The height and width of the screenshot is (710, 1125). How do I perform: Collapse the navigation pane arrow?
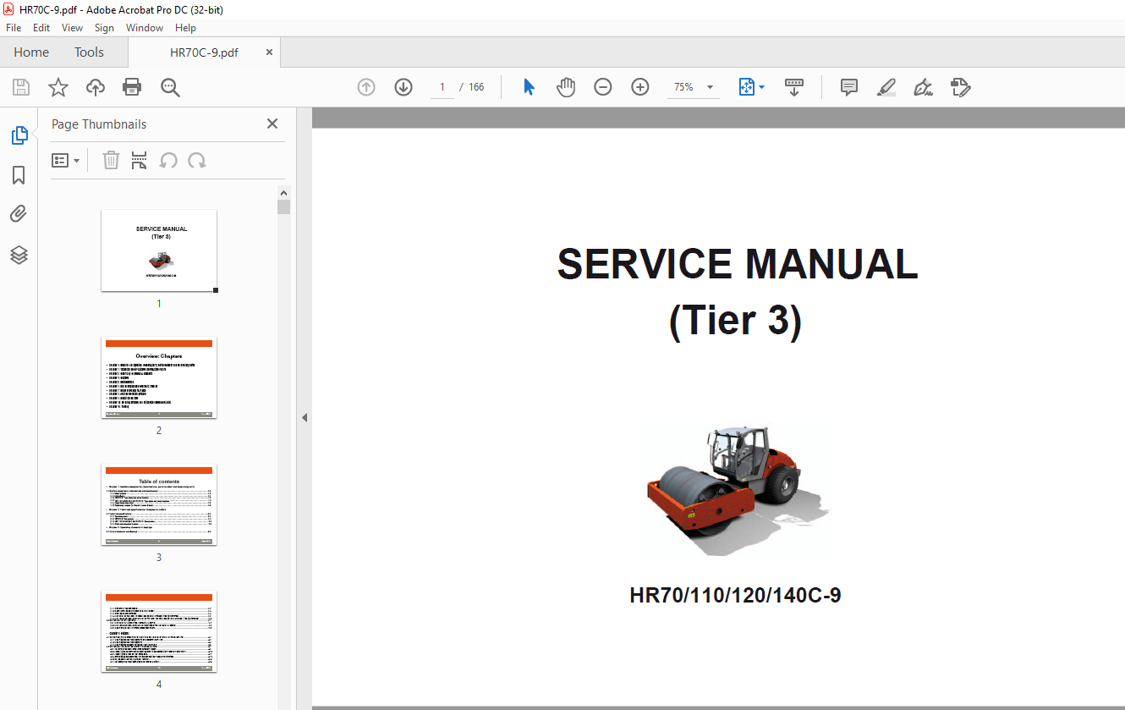click(x=305, y=418)
